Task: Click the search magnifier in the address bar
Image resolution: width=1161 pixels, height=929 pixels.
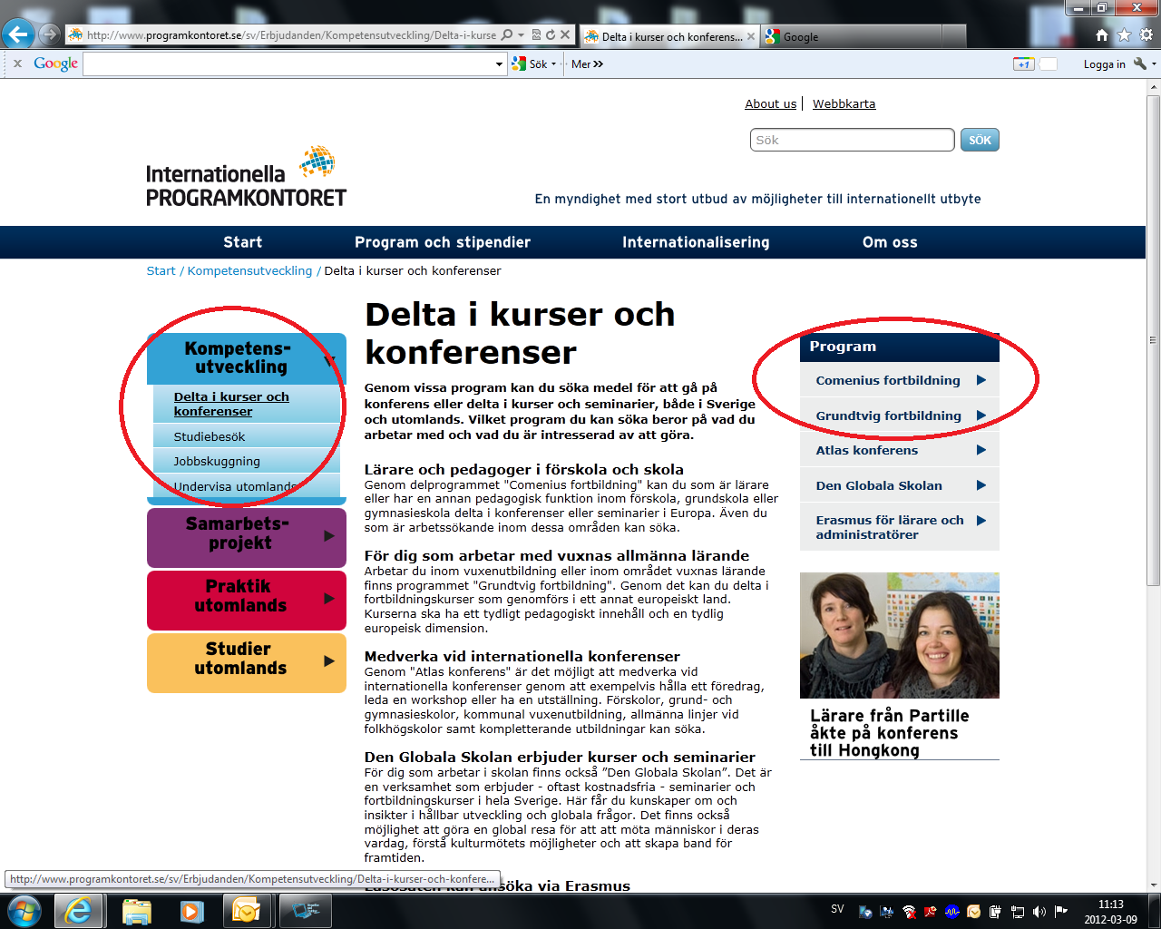Action: [x=507, y=35]
